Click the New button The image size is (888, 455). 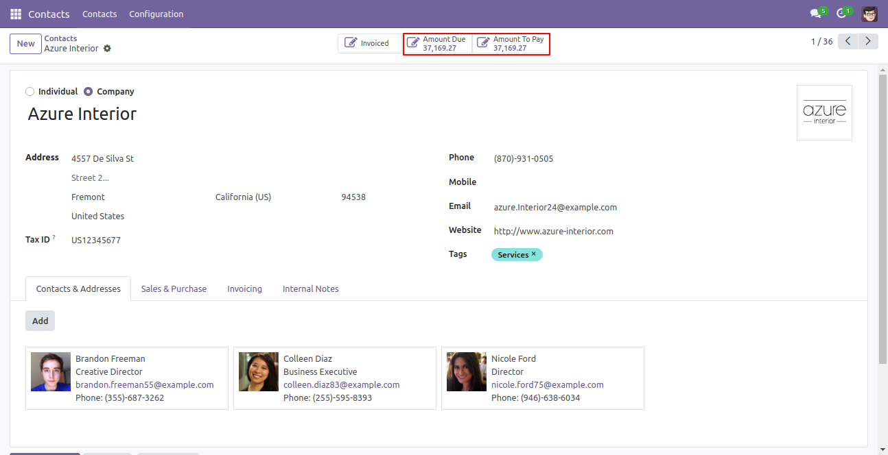[x=25, y=44]
